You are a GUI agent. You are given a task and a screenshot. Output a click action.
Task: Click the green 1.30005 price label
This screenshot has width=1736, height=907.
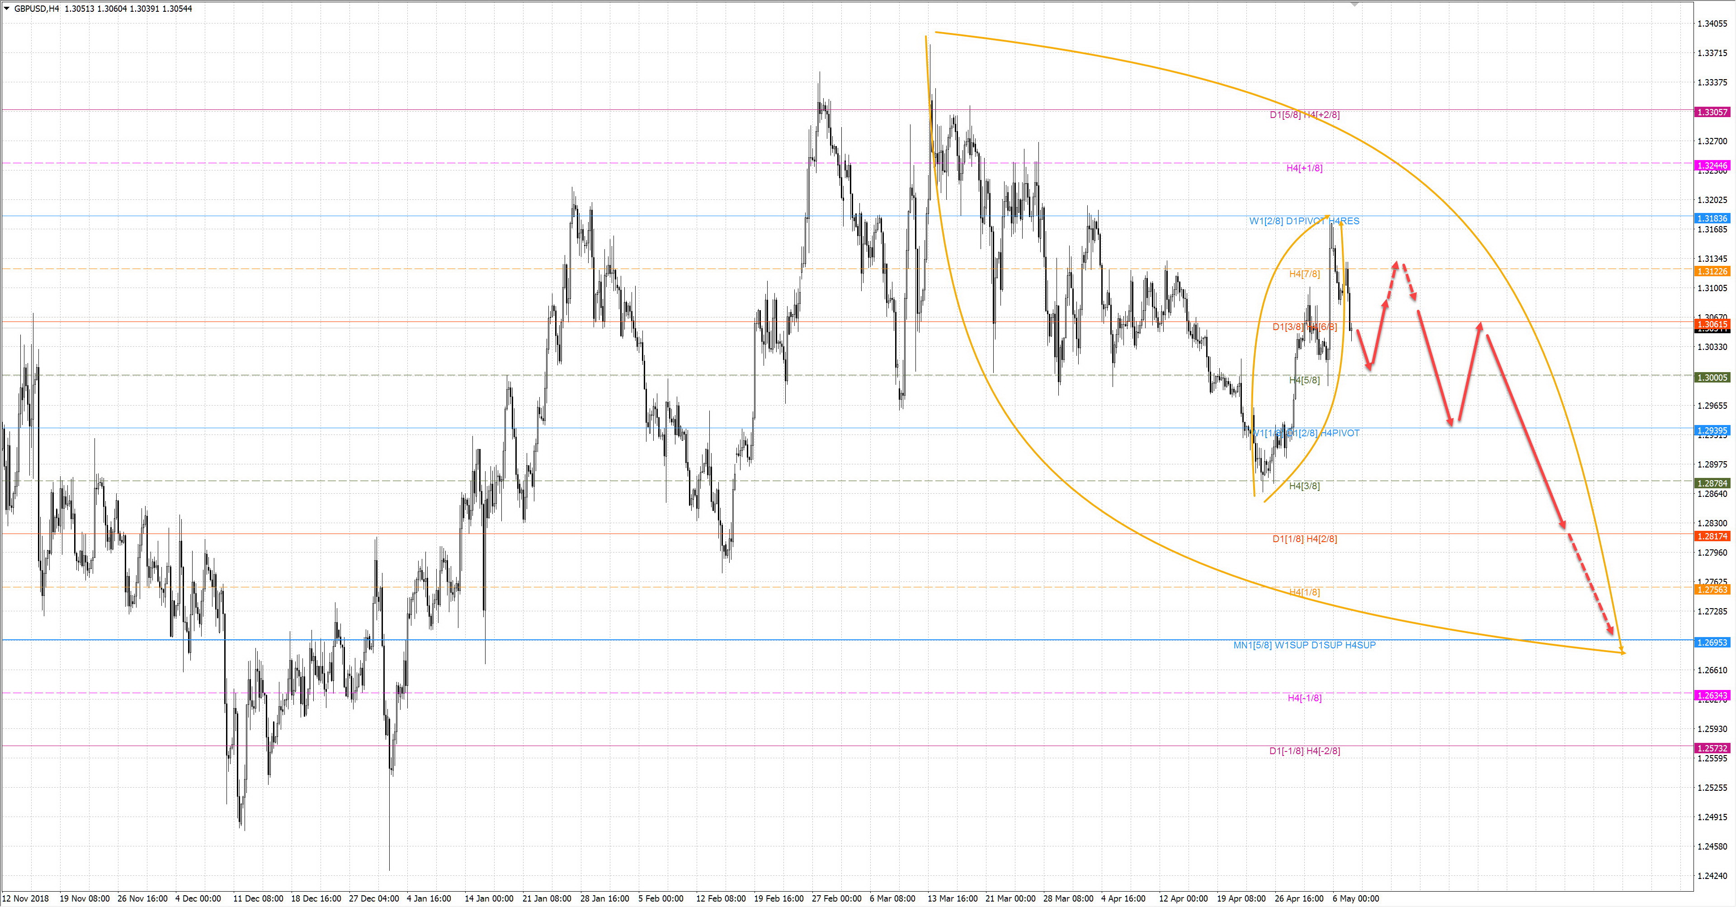tap(1712, 378)
